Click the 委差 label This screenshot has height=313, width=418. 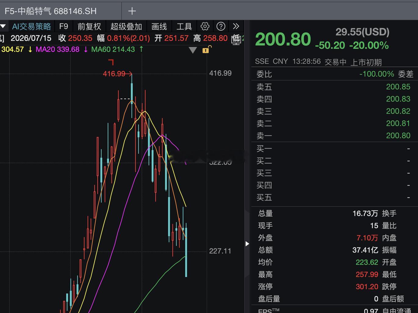(x=406, y=74)
